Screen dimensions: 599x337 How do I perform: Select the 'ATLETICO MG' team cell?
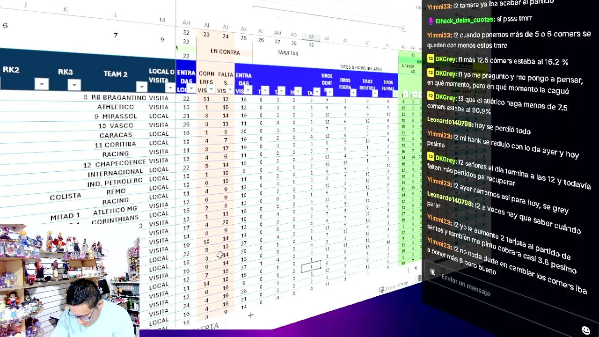[x=115, y=210]
